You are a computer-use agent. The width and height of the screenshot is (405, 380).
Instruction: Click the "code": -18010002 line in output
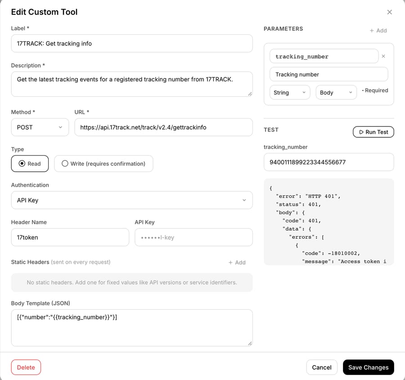click(331, 253)
